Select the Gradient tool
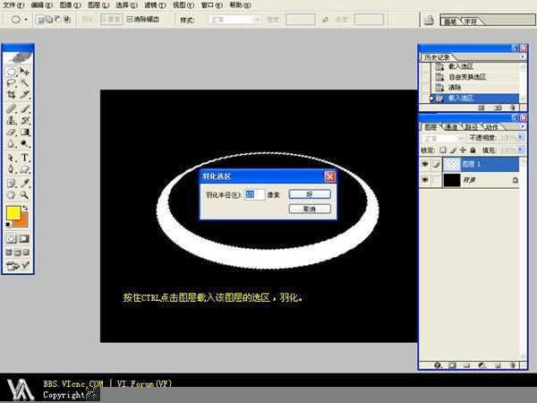The height and width of the screenshot is (403, 537). coord(24,132)
